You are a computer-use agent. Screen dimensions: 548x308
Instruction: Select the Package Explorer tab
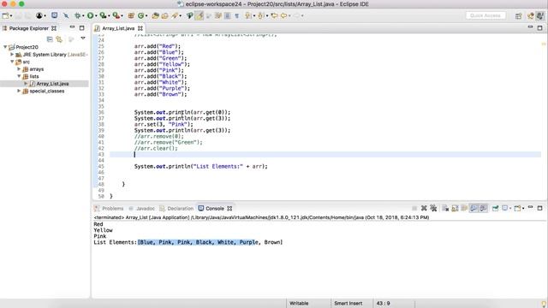coord(28,28)
